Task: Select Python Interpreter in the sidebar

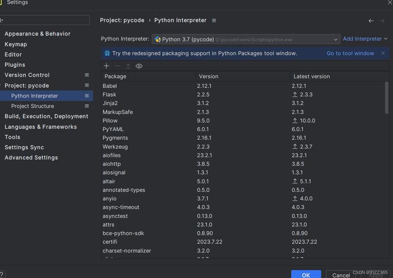Action: [35, 96]
